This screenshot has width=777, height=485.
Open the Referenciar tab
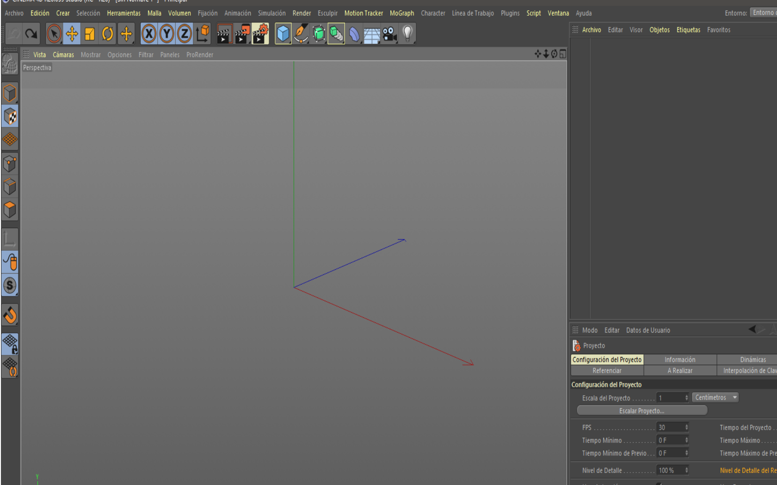(x=607, y=371)
